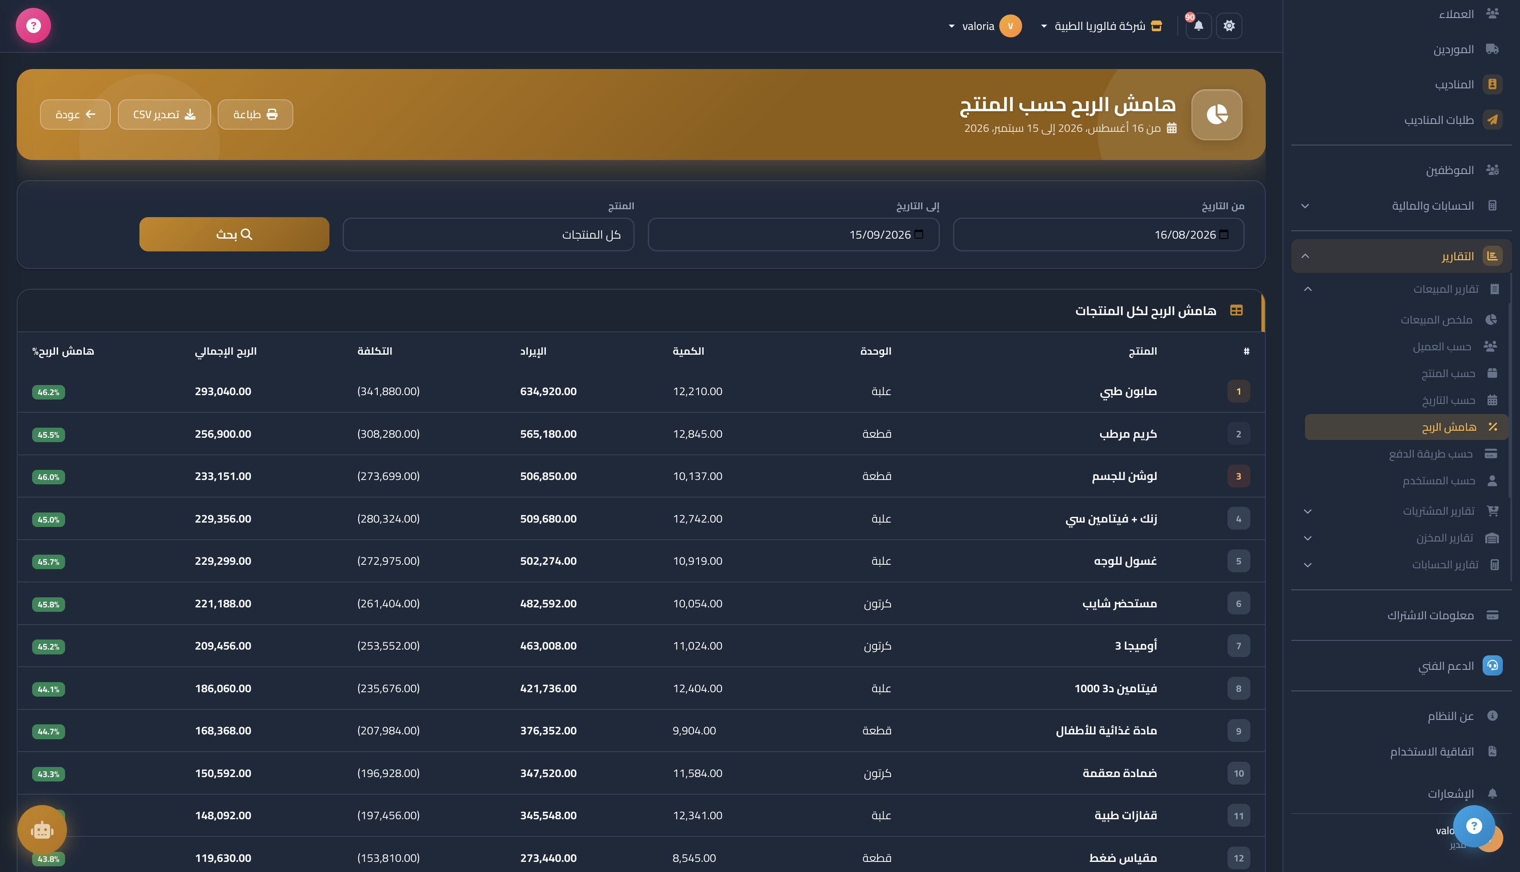Open the كل المنتجات product dropdown

[x=488, y=234]
